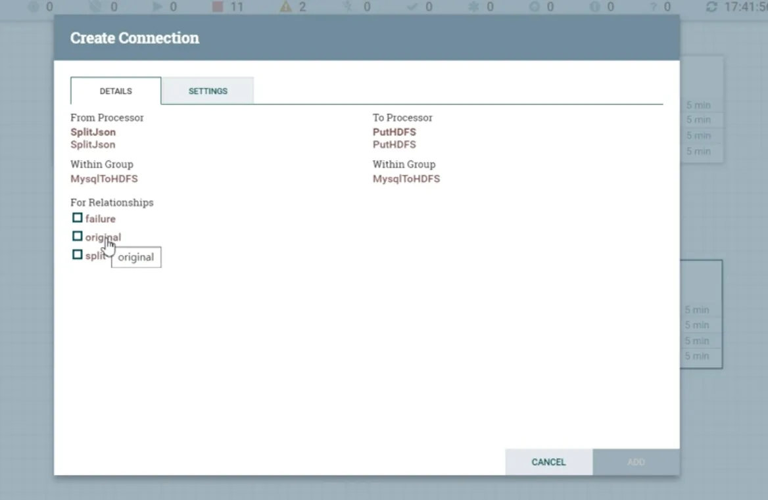Click the last refreshed time 17:41
The image size is (768, 500).
pos(746,7)
